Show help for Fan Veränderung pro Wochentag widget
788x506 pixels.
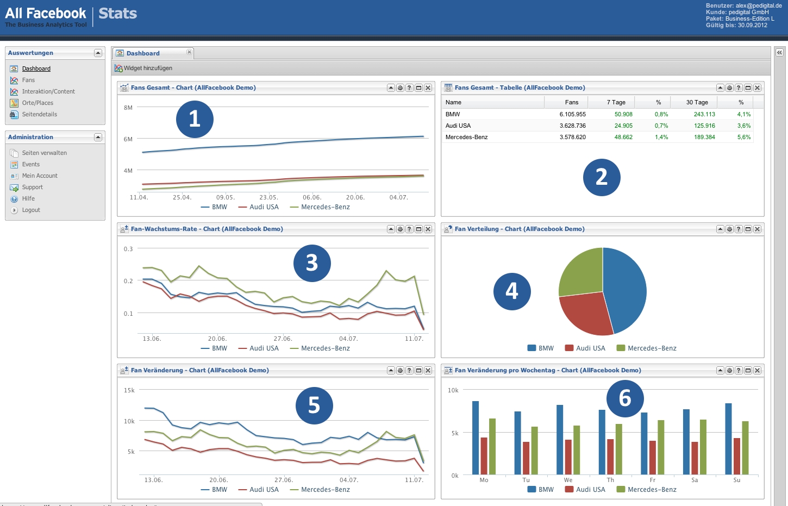coord(739,370)
